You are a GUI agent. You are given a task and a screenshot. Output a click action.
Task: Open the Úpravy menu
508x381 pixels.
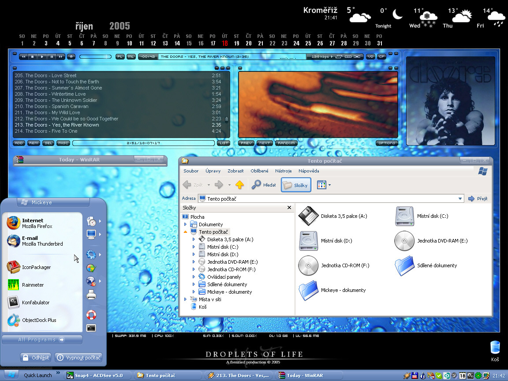coord(213,171)
